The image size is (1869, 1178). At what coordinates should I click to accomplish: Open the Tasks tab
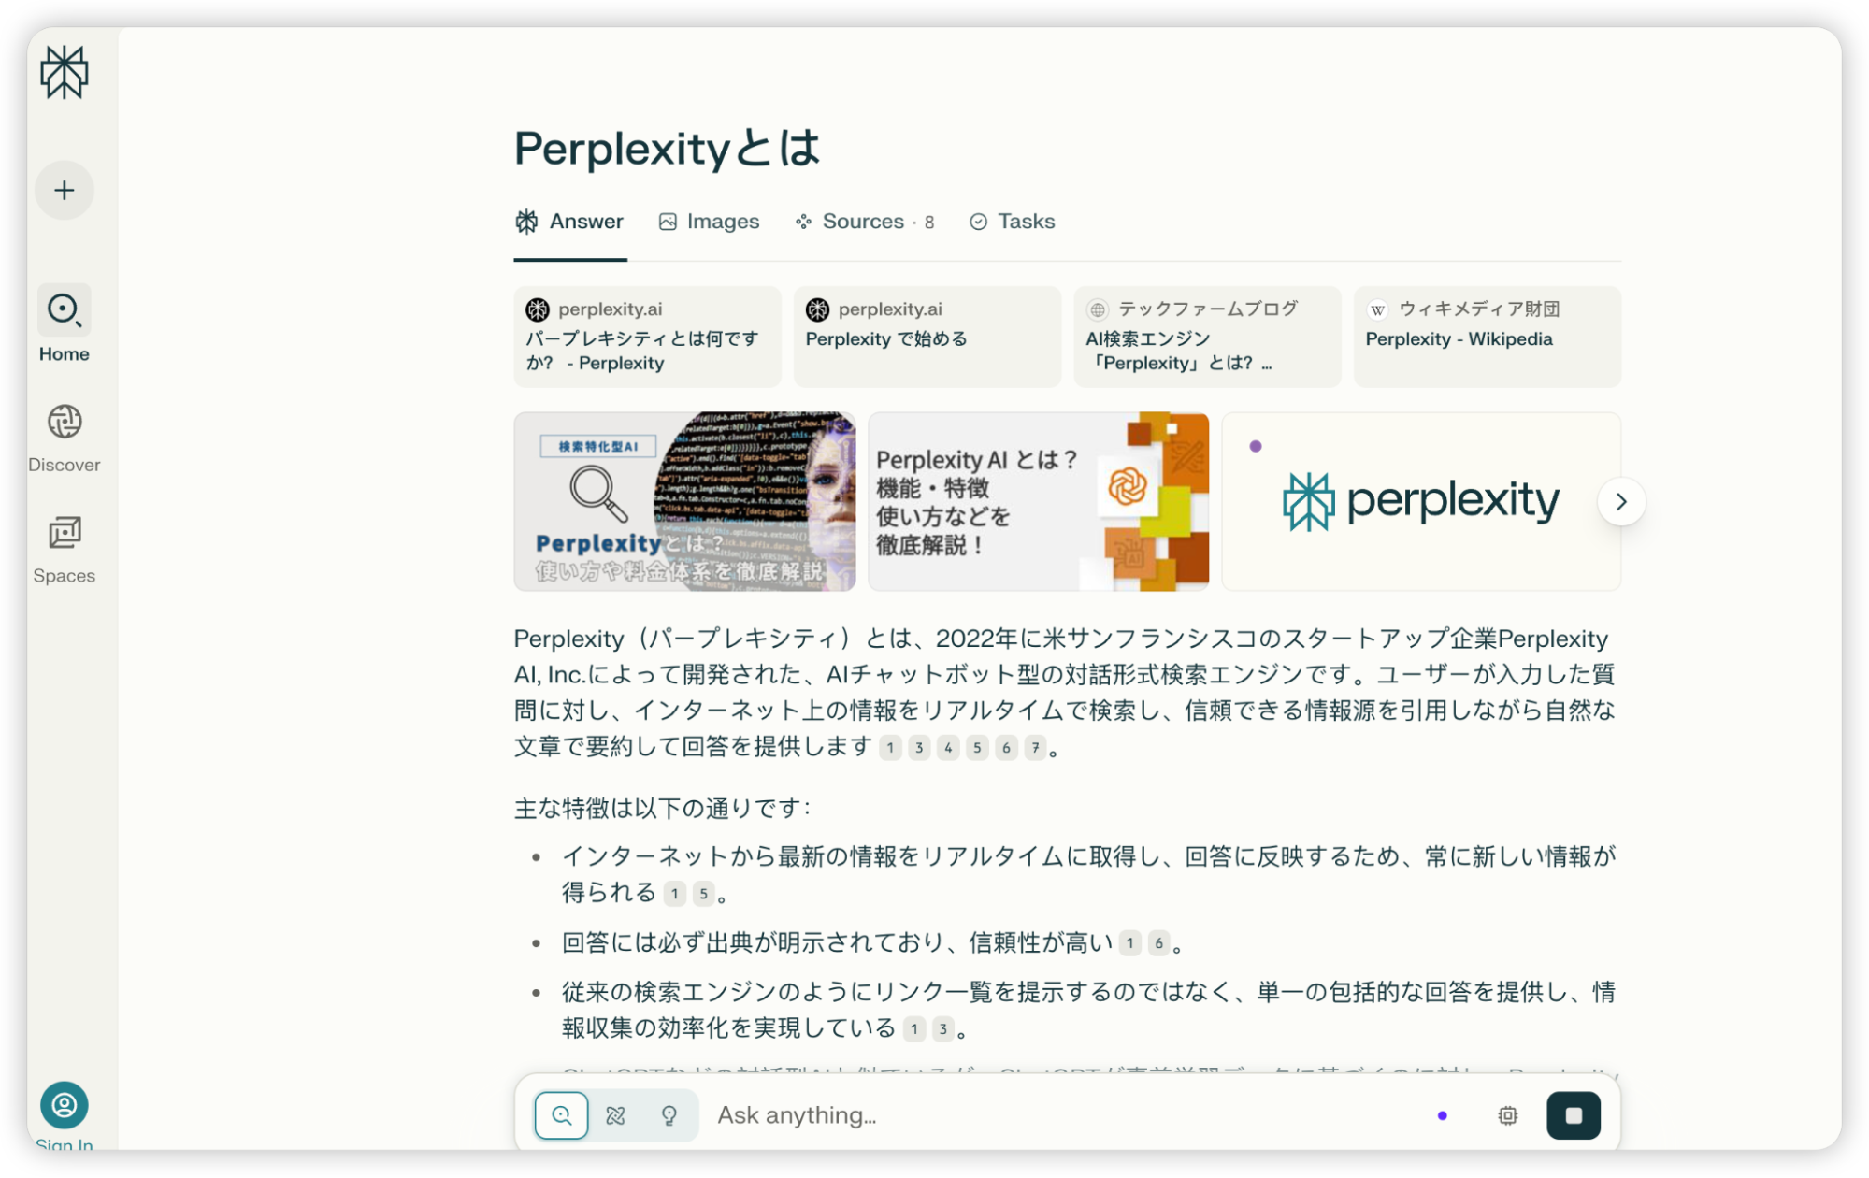point(1013,222)
